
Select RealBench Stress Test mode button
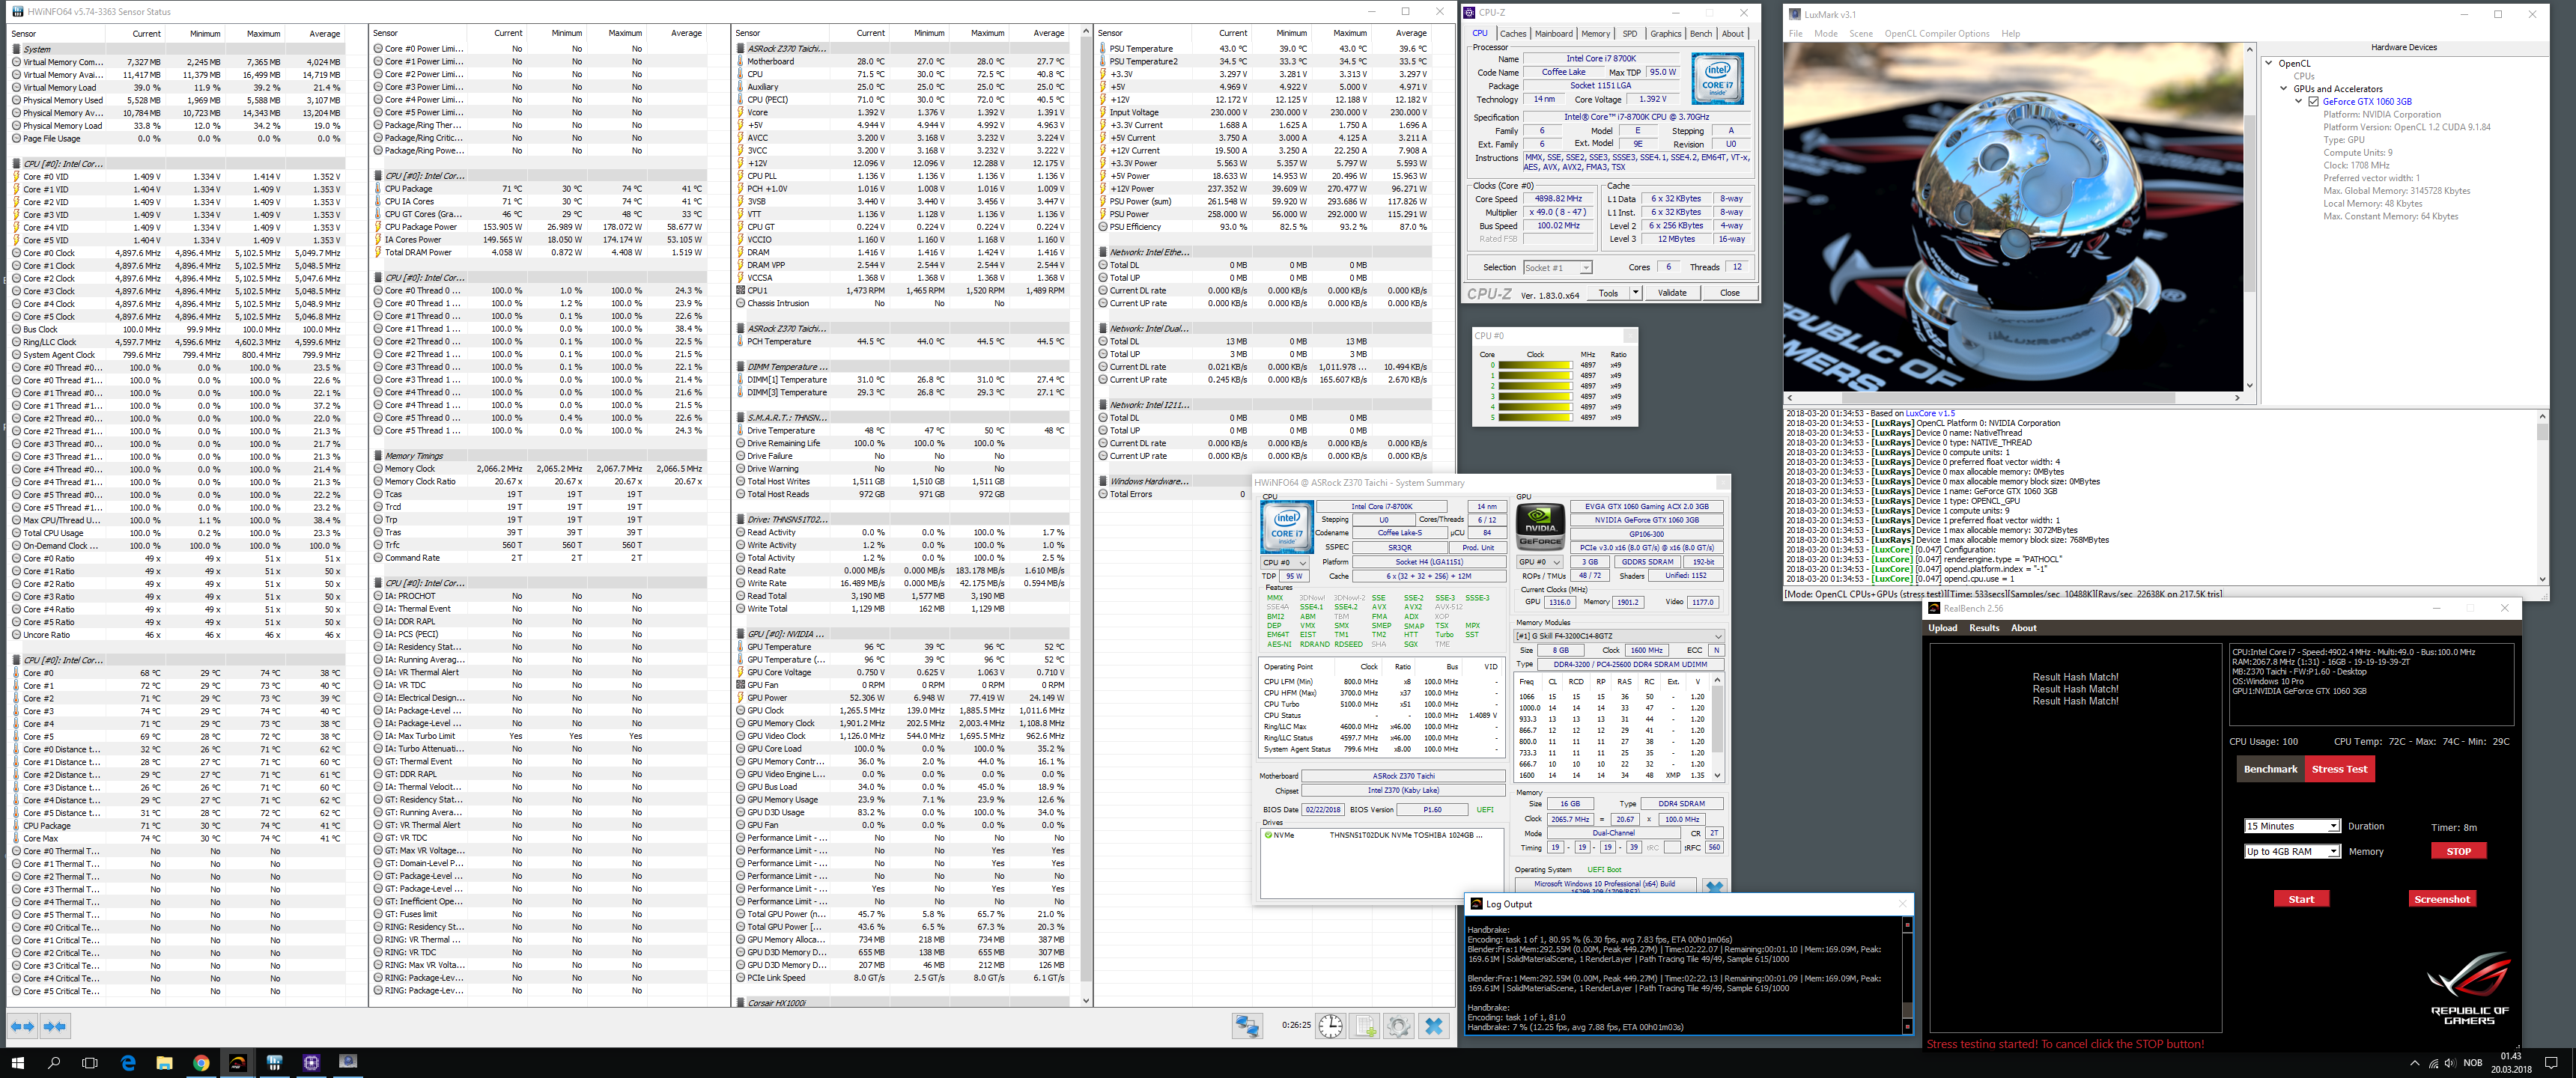click(2339, 769)
